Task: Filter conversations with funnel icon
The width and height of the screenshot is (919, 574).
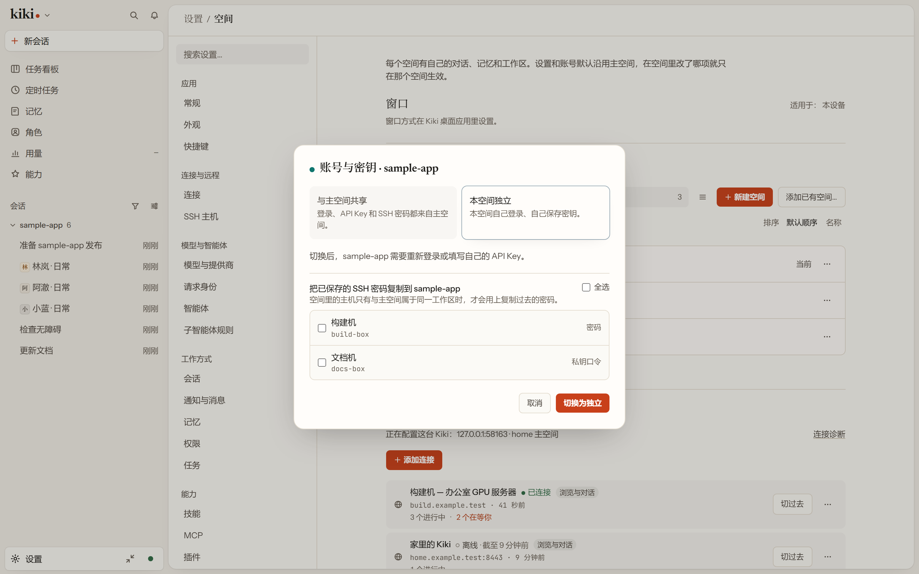Action: (x=135, y=206)
